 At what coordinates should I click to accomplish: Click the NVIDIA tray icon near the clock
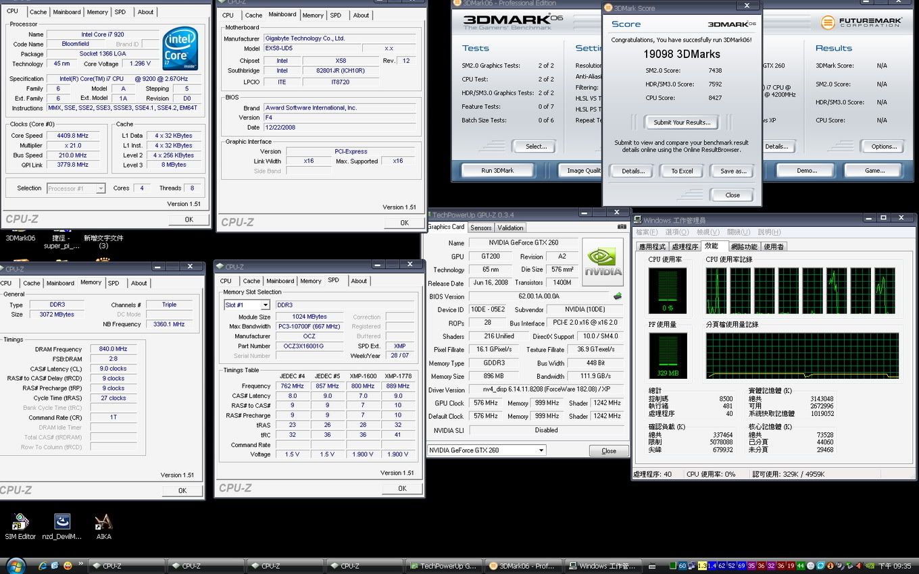[x=870, y=566]
